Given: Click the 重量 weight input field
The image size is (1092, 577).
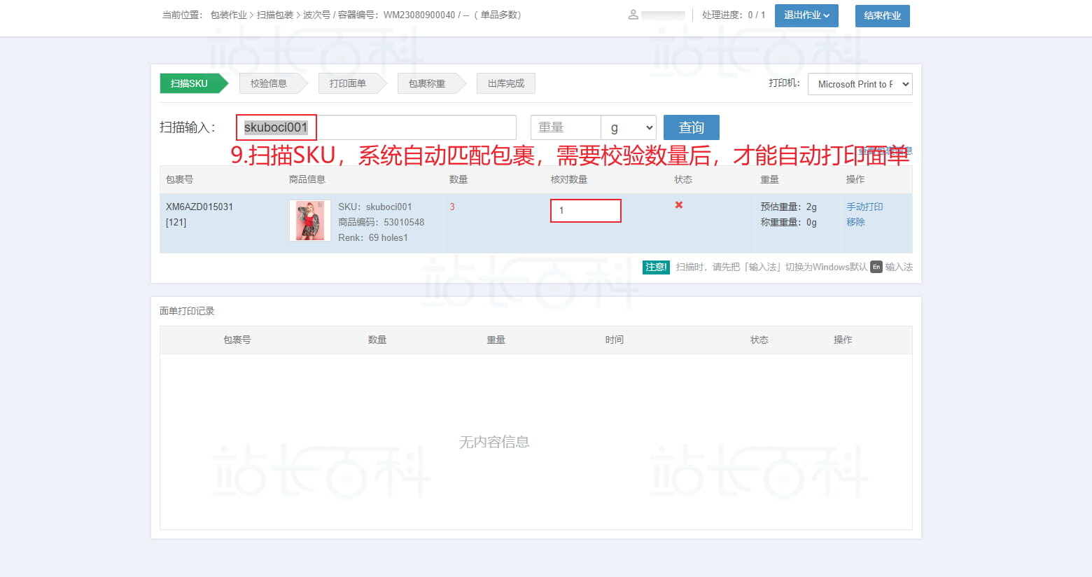Looking at the screenshot, I should pyautogui.click(x=565, y=127).
